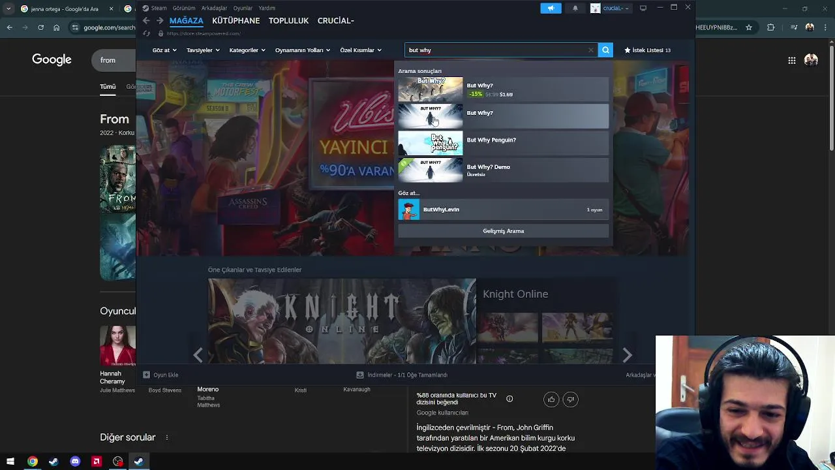Open info icon beside %88 rating
Viewport: 835px width, 470px height.
(509, 399)
